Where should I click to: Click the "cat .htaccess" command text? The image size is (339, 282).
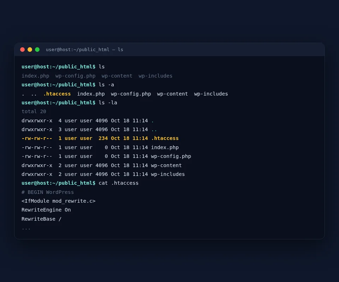click(x=119, y=183)
